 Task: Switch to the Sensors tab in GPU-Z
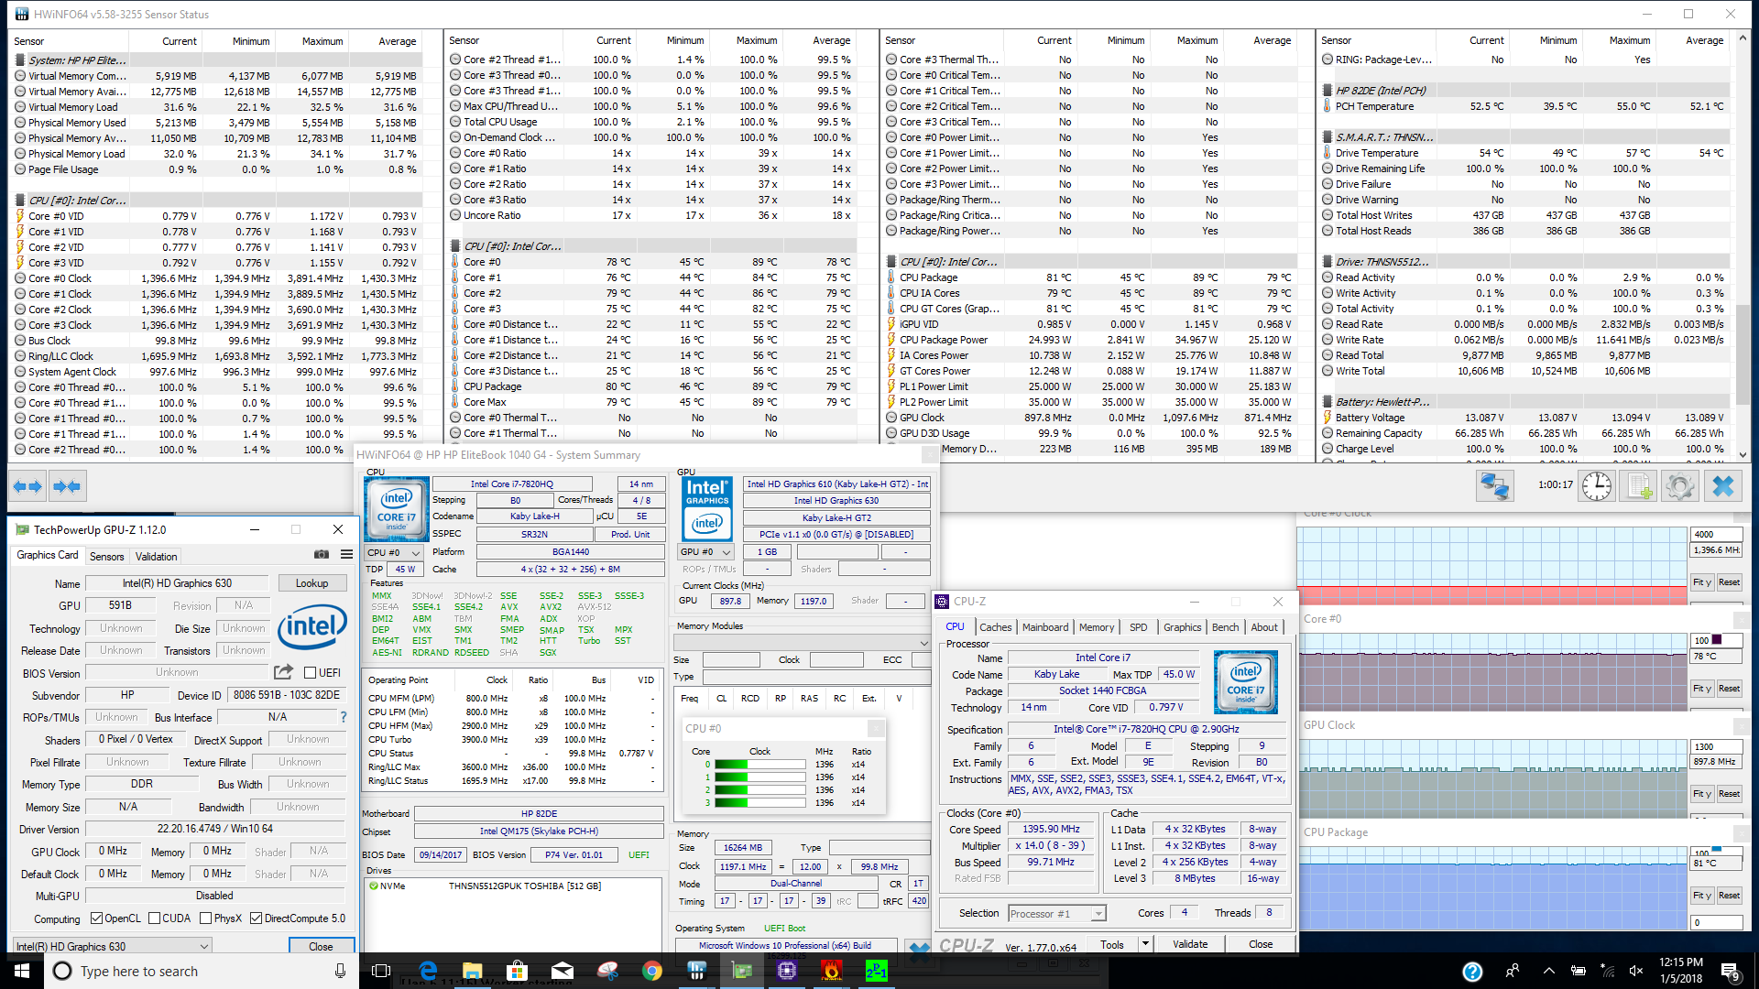click(x=106, y=557)
